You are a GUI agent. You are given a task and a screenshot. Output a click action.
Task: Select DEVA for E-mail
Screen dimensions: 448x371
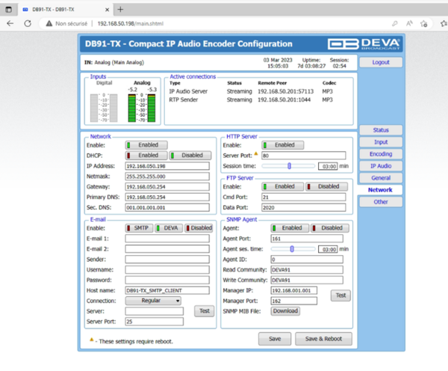169,228
